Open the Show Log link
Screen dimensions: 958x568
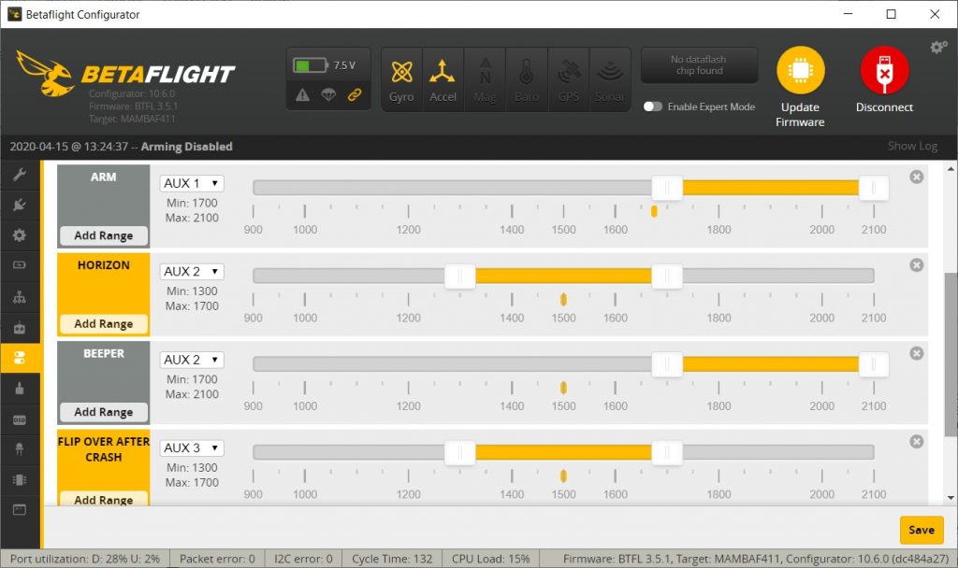913,146
